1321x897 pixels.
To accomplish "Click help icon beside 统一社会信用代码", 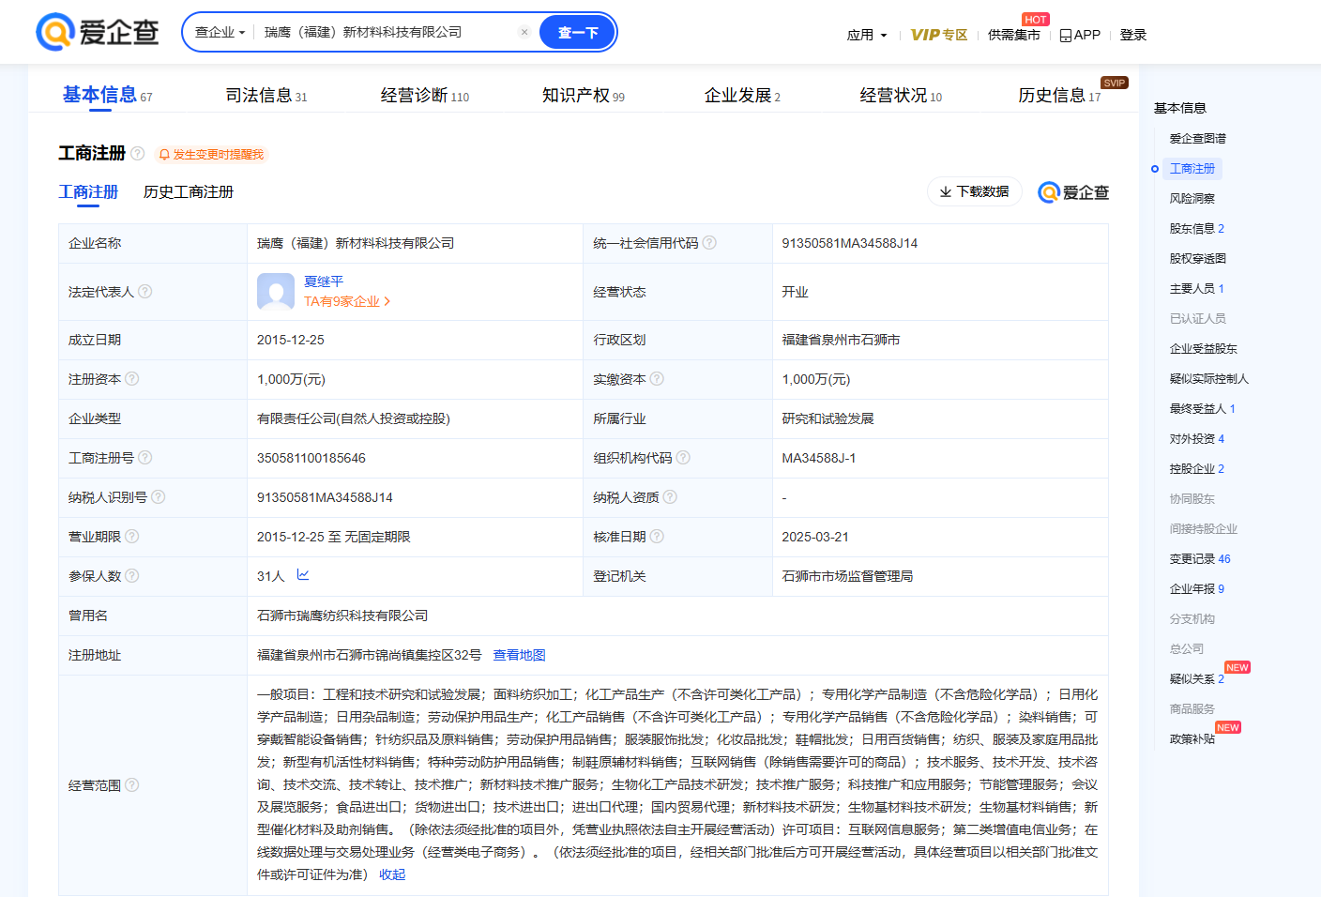I will point(709,243).
